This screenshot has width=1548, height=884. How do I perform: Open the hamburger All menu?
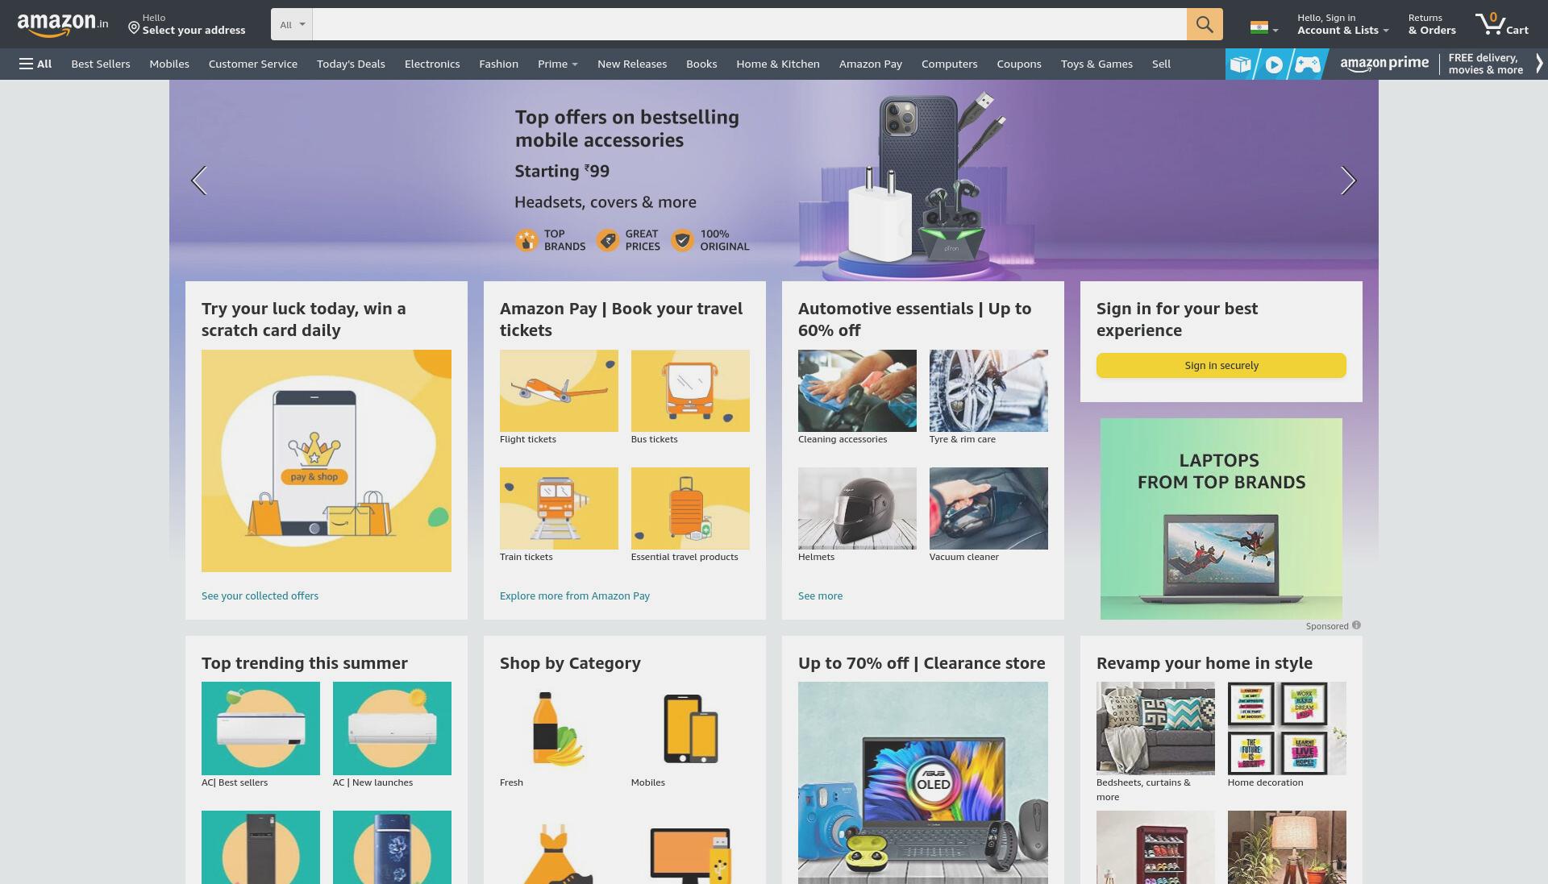35,64
